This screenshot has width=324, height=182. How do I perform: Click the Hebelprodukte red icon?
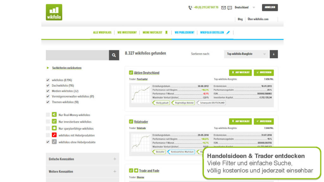tap(54, 135)
